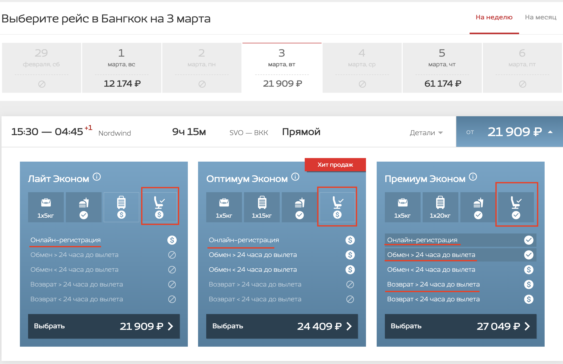Switch to the На неделю tab
This screenshot has height=364, width=563.
494,17
